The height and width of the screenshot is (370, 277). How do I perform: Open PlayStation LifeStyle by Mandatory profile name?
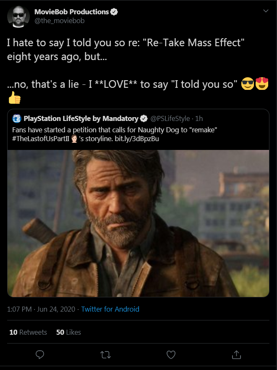(81, 118)
